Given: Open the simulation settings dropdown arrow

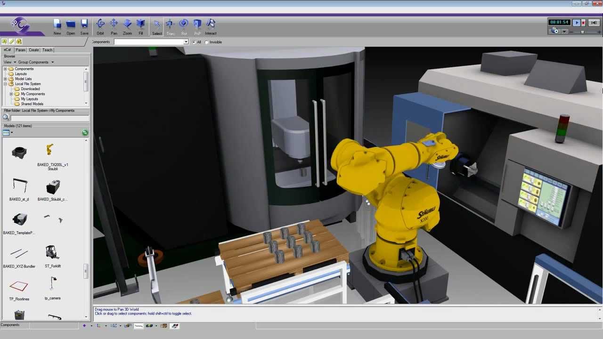Looking at the screenshot, I should [x=564, y=32].
